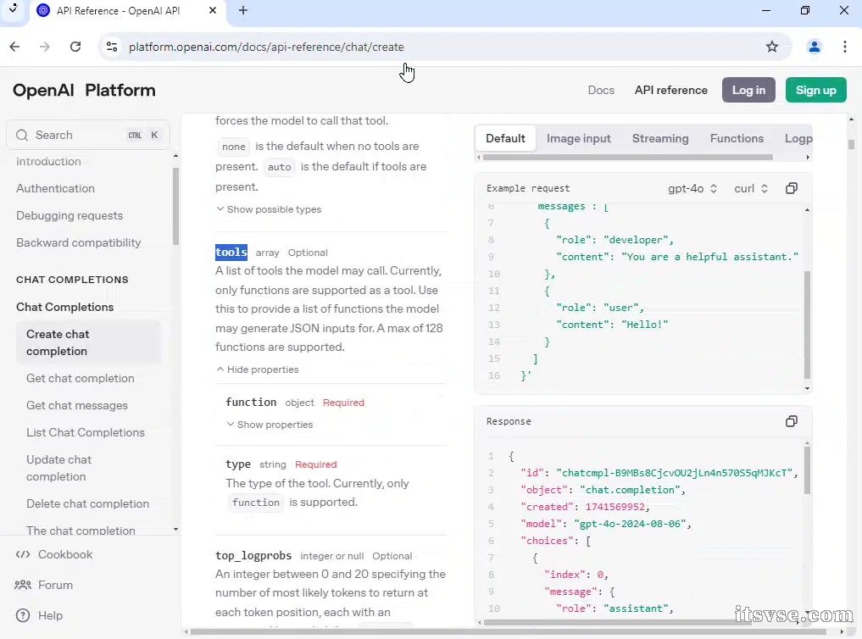The width and height of the screenshot is (862, 639).
Task: Click the Sign up button
Action: point(816,90)
